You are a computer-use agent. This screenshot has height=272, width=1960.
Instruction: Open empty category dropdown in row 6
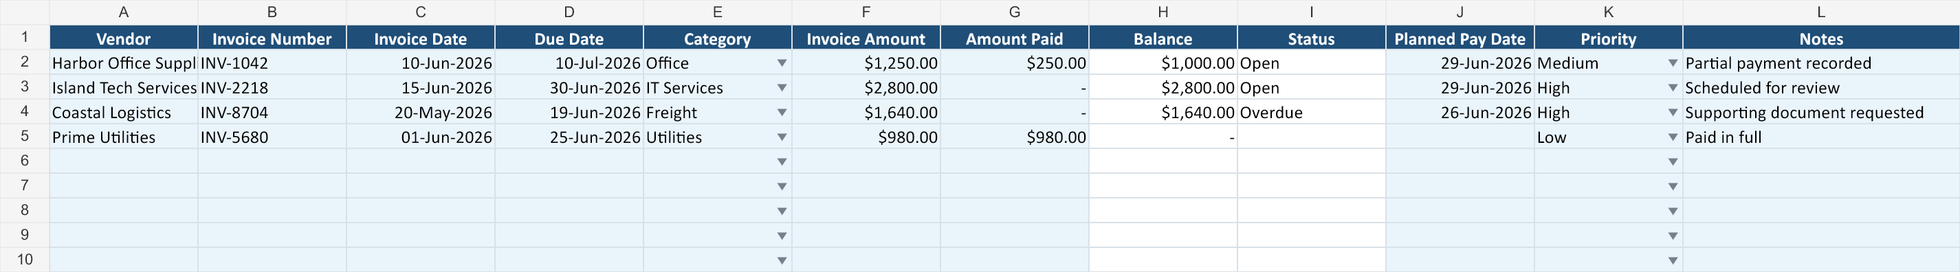point(782,162)
